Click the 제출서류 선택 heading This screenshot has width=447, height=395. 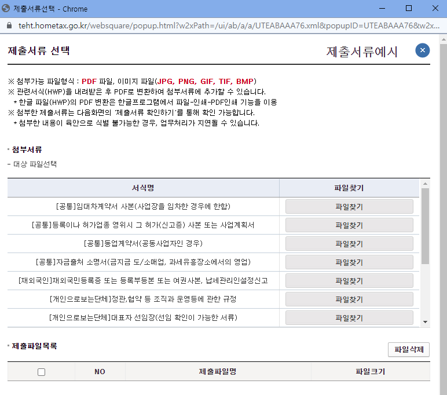coord(39,51)
